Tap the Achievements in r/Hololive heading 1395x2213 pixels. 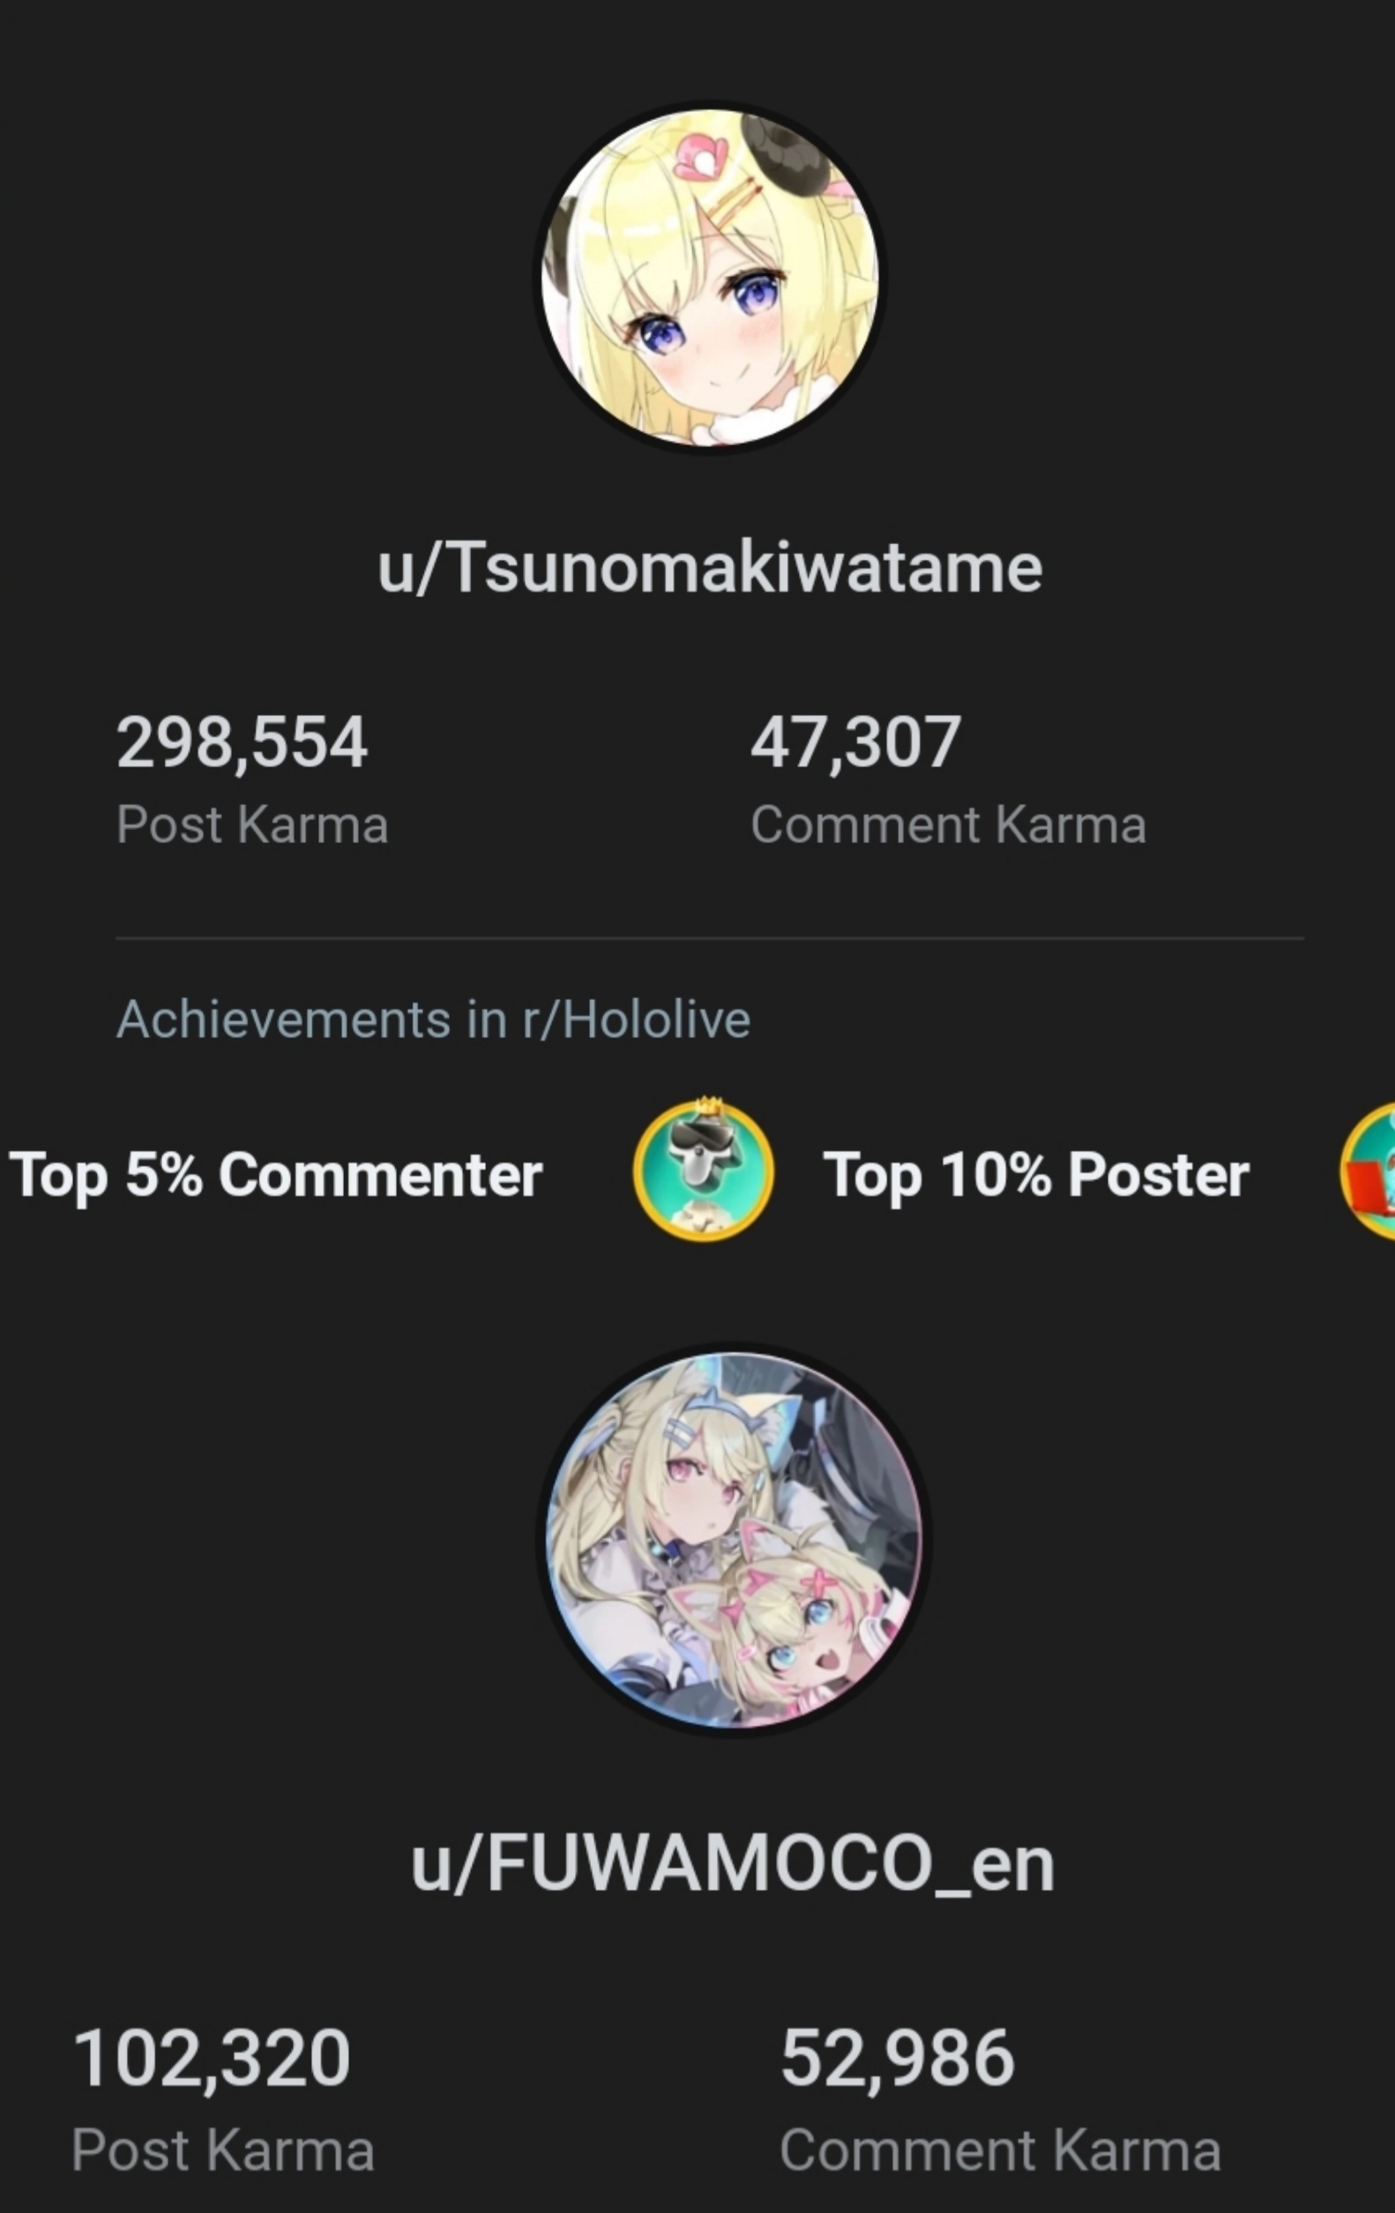[x=433, y=1020]
